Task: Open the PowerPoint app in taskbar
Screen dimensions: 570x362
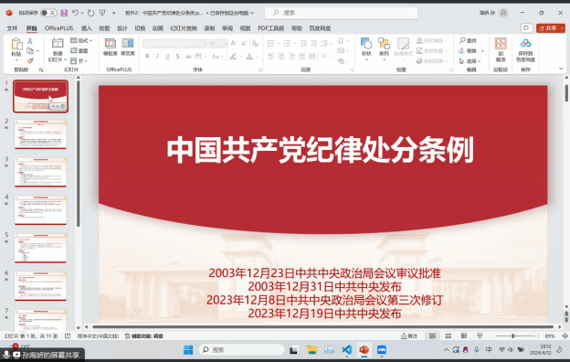Action: tap(364, 349)
